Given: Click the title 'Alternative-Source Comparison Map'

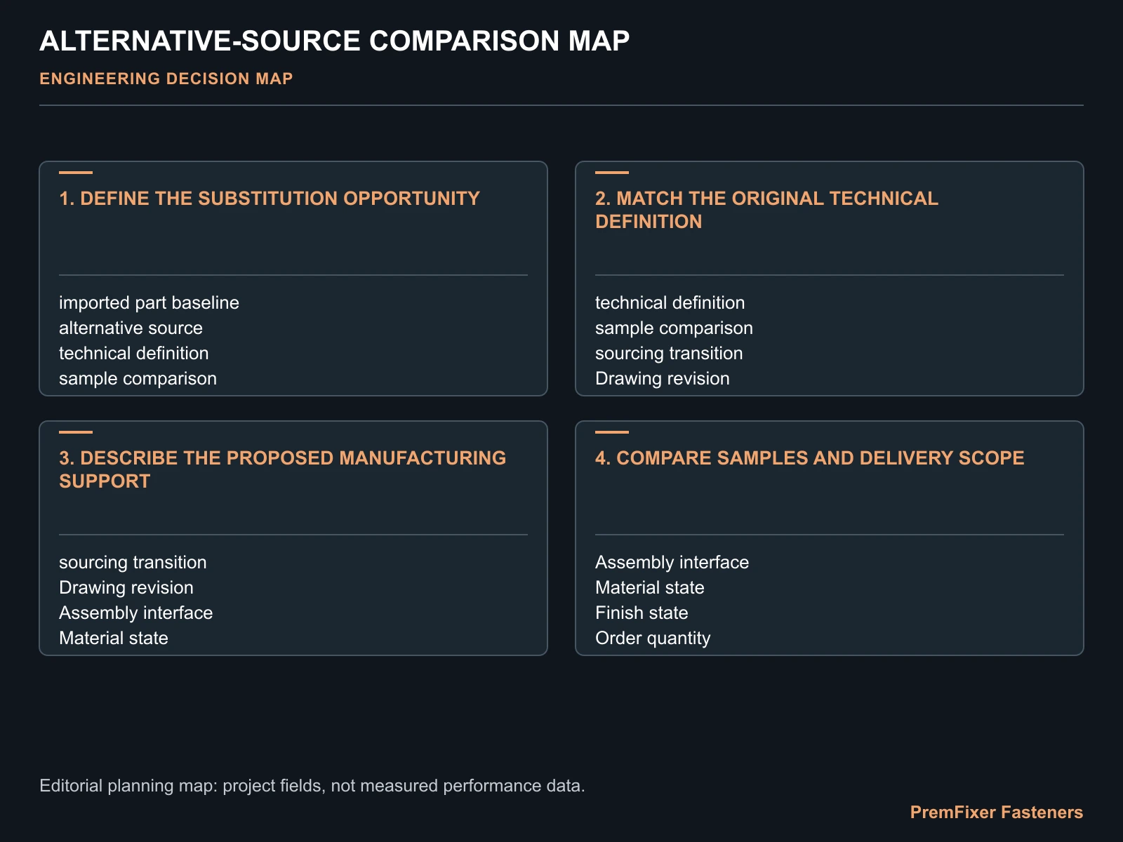Looking at the screenshot, I should coord(334,41).
